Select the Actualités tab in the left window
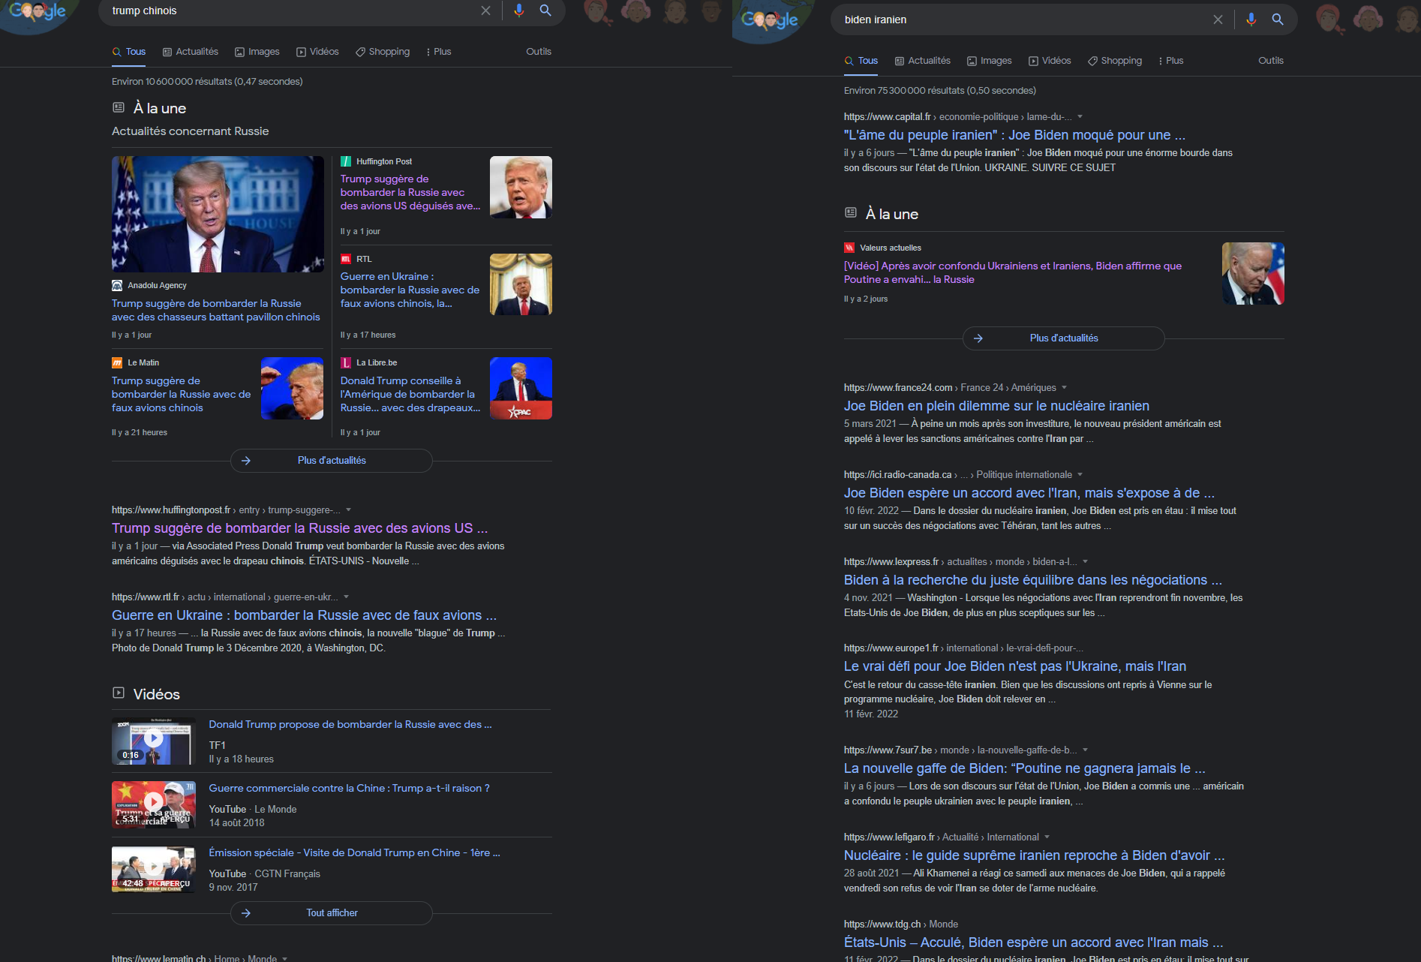This screenshot has height=962, width=1421. [x=191, y=52]
